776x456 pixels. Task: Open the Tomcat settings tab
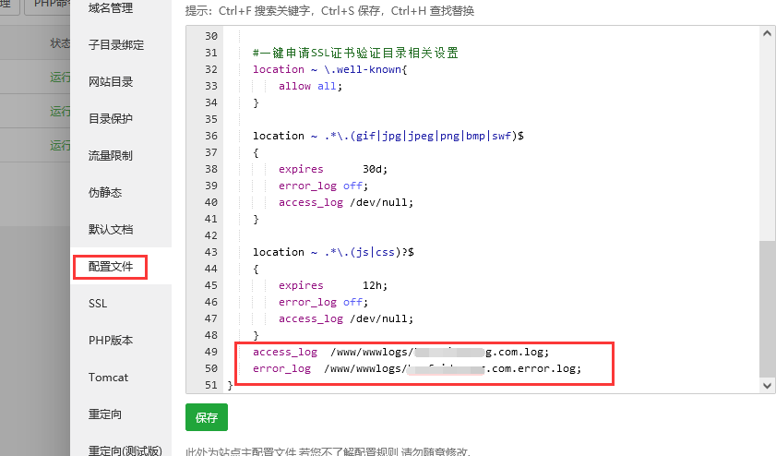(108, 378)
